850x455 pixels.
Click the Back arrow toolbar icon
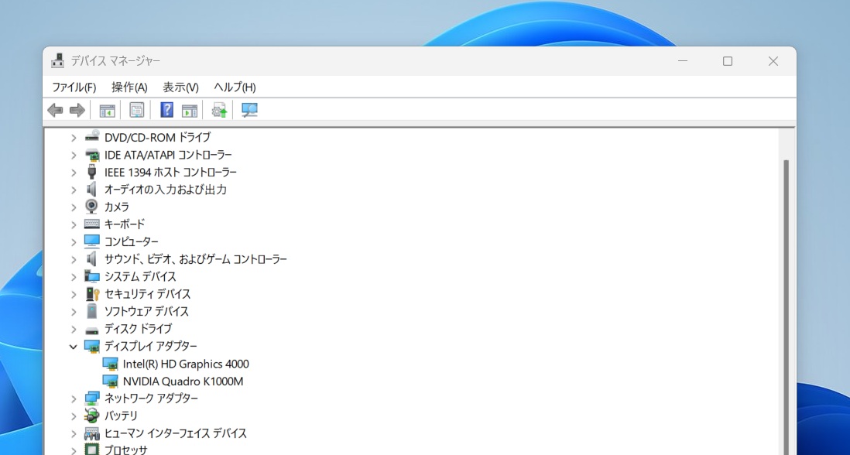(x=55, y=110)
